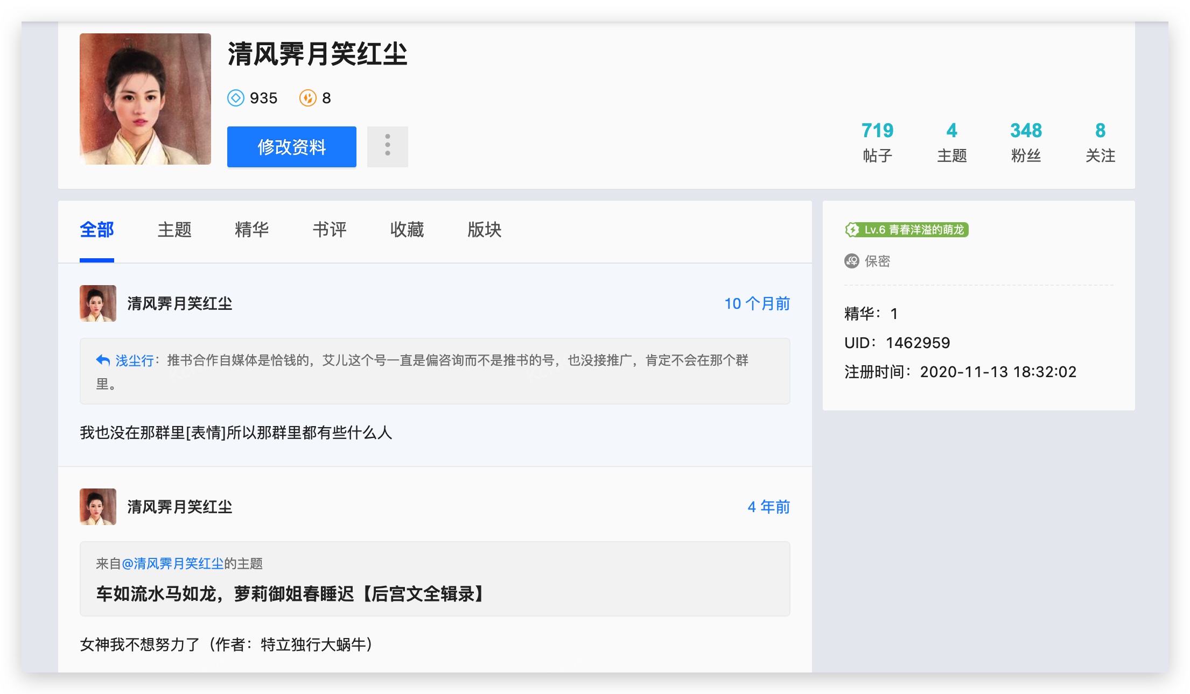Open the quoted user 浅尘行 link
Viewport: 1190px width, 694px height.
coord(135,360)
